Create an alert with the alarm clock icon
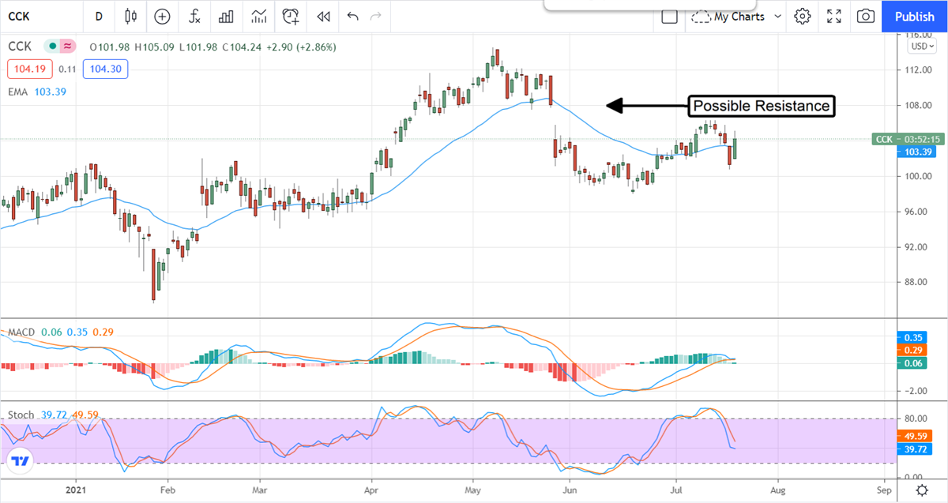948x503 pixels. point(292,16)
